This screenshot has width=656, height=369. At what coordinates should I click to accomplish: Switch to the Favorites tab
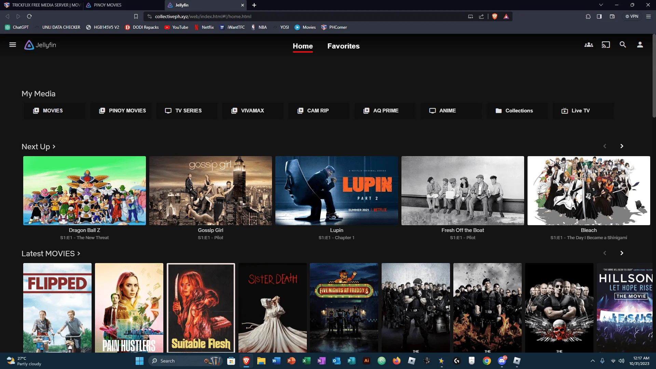(343, 46)
